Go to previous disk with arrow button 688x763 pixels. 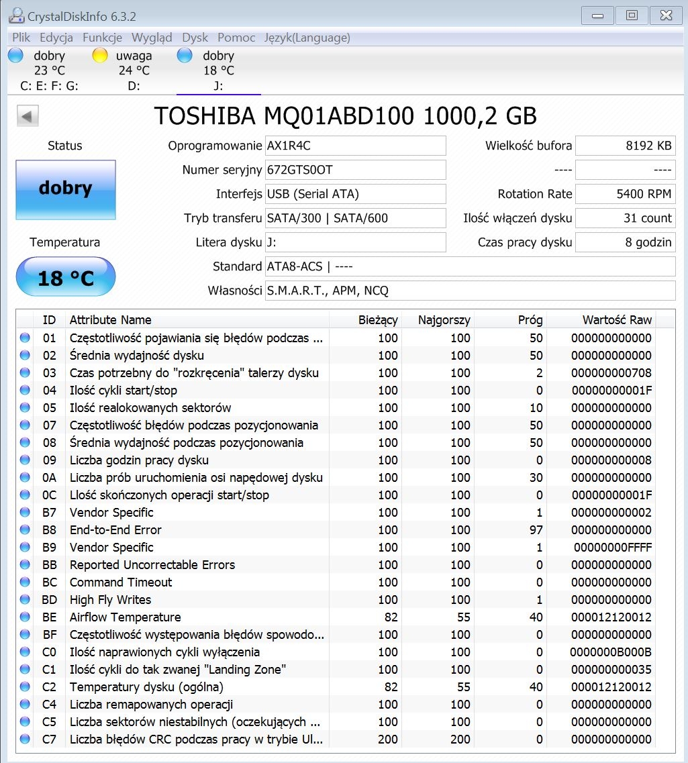(x=28, y=116)
